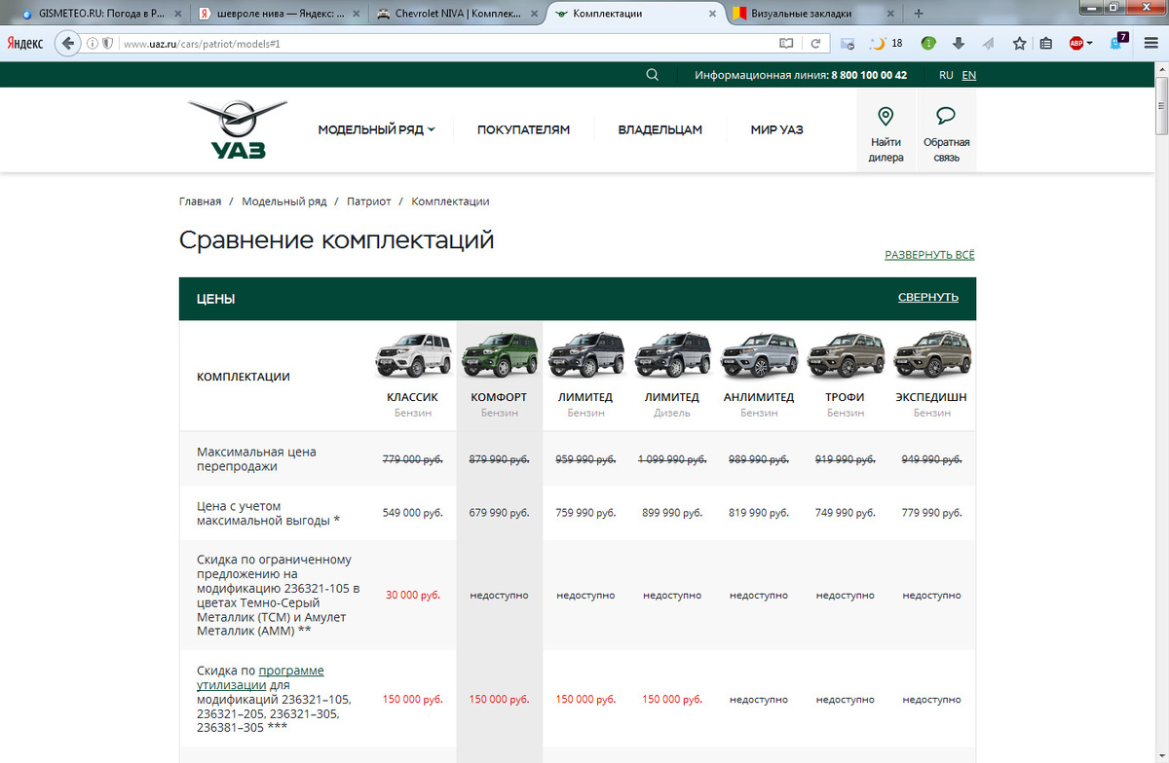
Task: Go to Главная breadcrumb
Action: point(200,201)
